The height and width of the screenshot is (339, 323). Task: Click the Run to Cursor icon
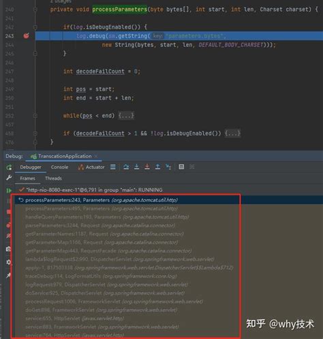tap(168, 167)
